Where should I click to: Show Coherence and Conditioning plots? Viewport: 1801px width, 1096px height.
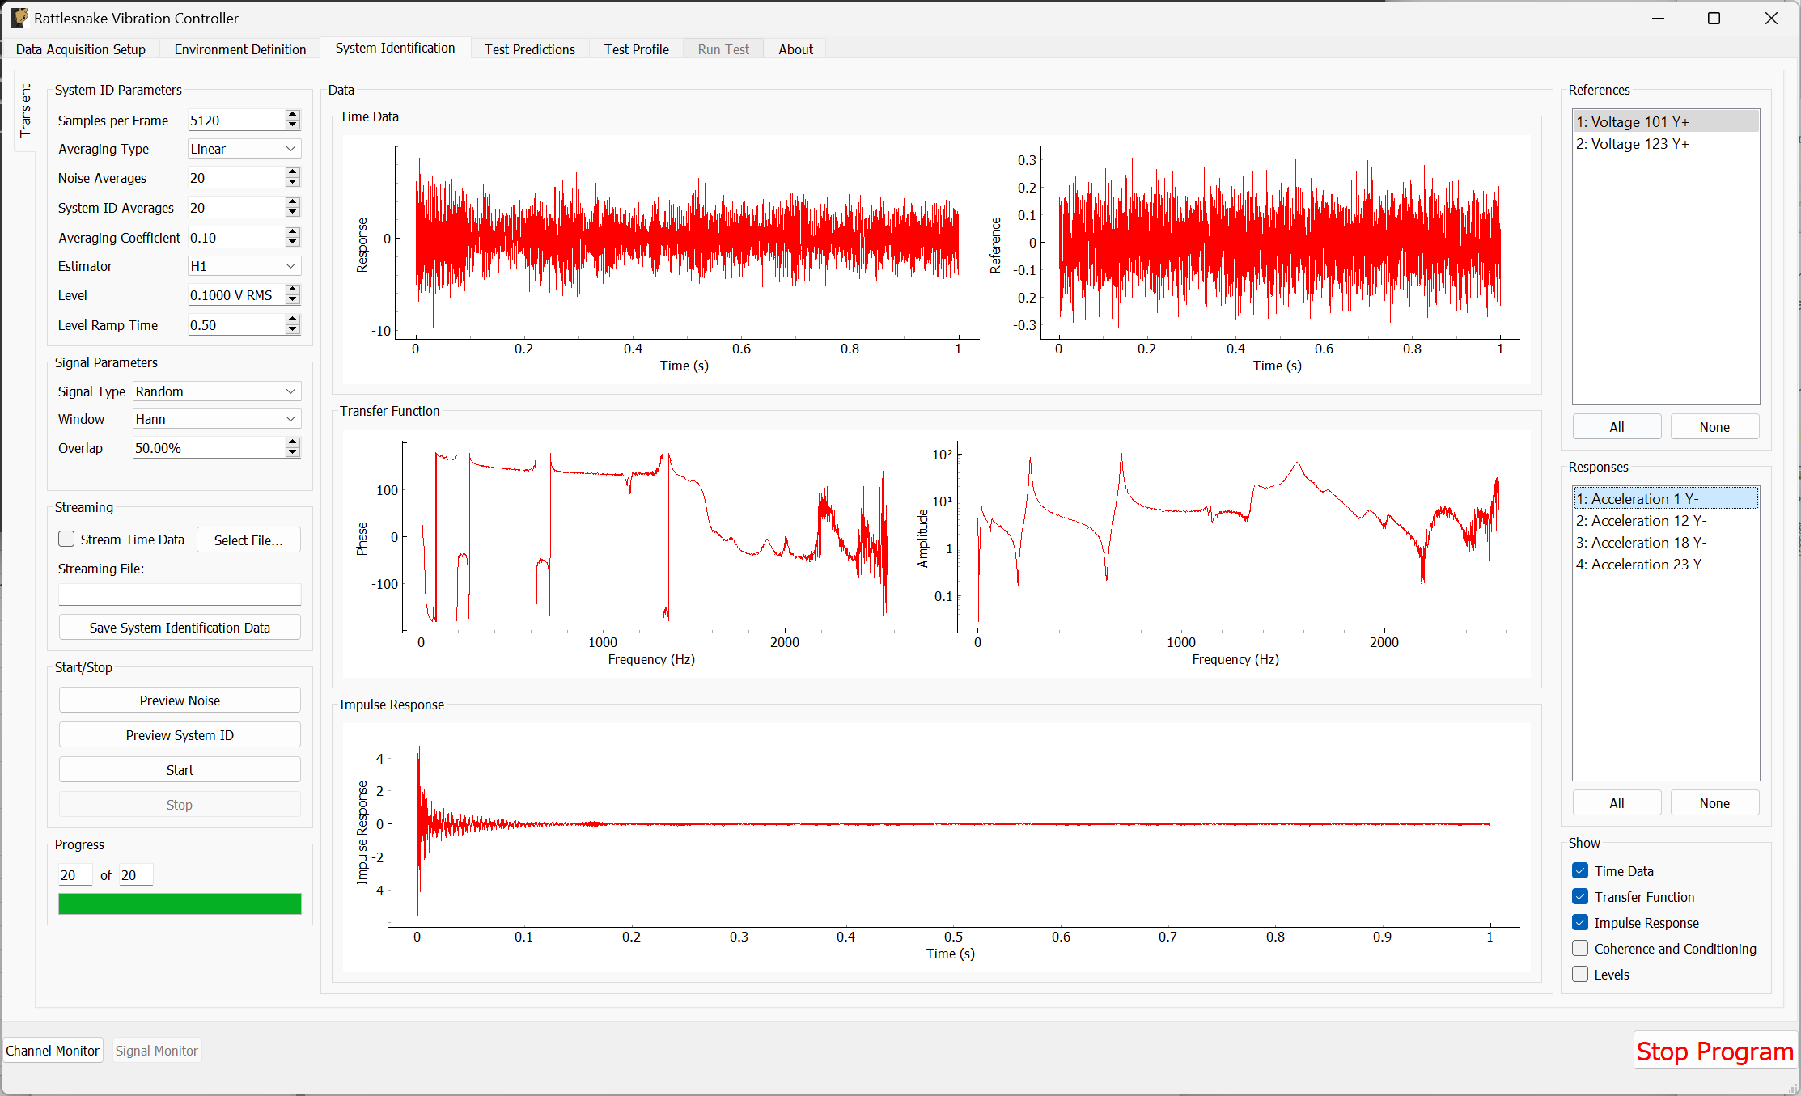(x=1580, y=948)
